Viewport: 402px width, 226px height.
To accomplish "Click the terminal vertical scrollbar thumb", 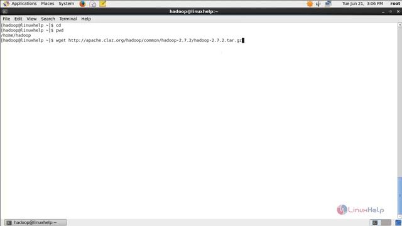I will 399,196.
